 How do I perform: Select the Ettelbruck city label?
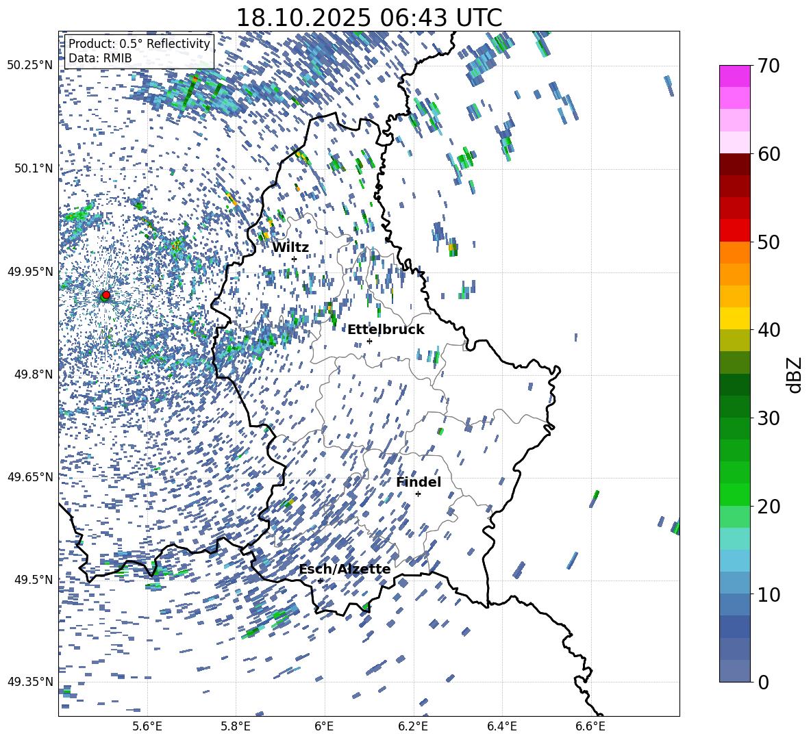coord(386,329)
